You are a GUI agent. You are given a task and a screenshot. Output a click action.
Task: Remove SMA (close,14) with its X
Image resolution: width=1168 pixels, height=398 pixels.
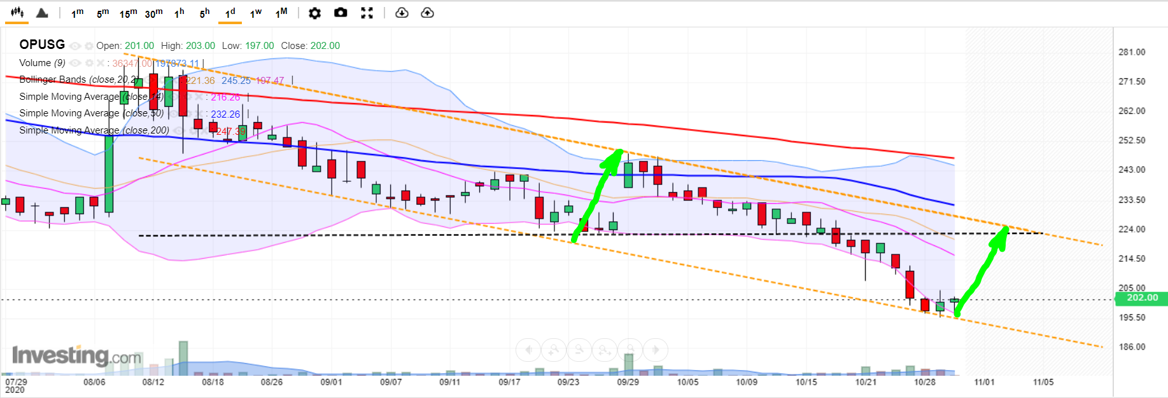tap(199, 97)
